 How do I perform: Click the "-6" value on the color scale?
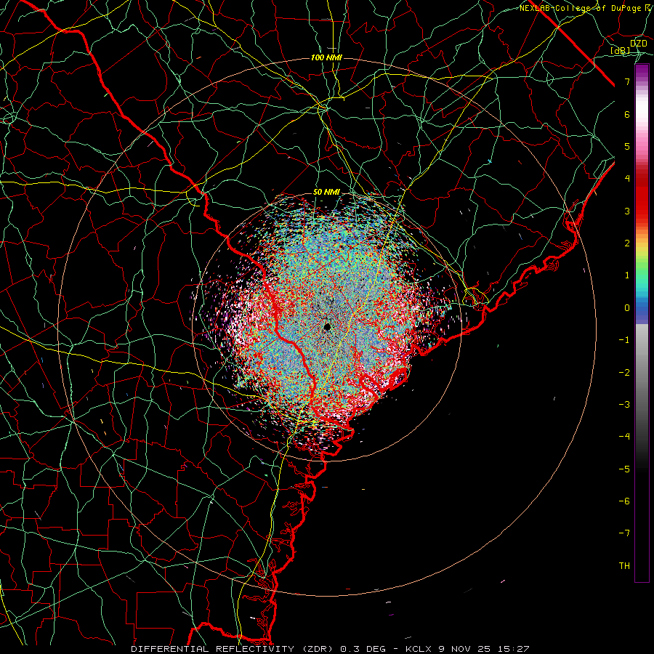point(624,501)
